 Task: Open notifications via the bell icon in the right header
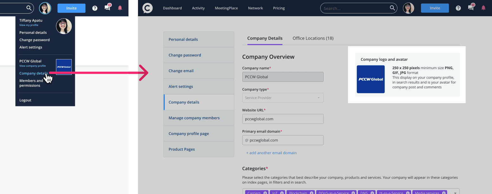pos(483,8)
